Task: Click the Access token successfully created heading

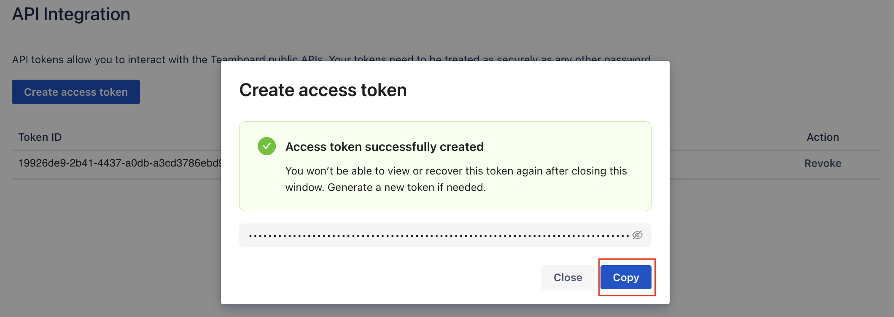Action: click(x=384, y=147)
